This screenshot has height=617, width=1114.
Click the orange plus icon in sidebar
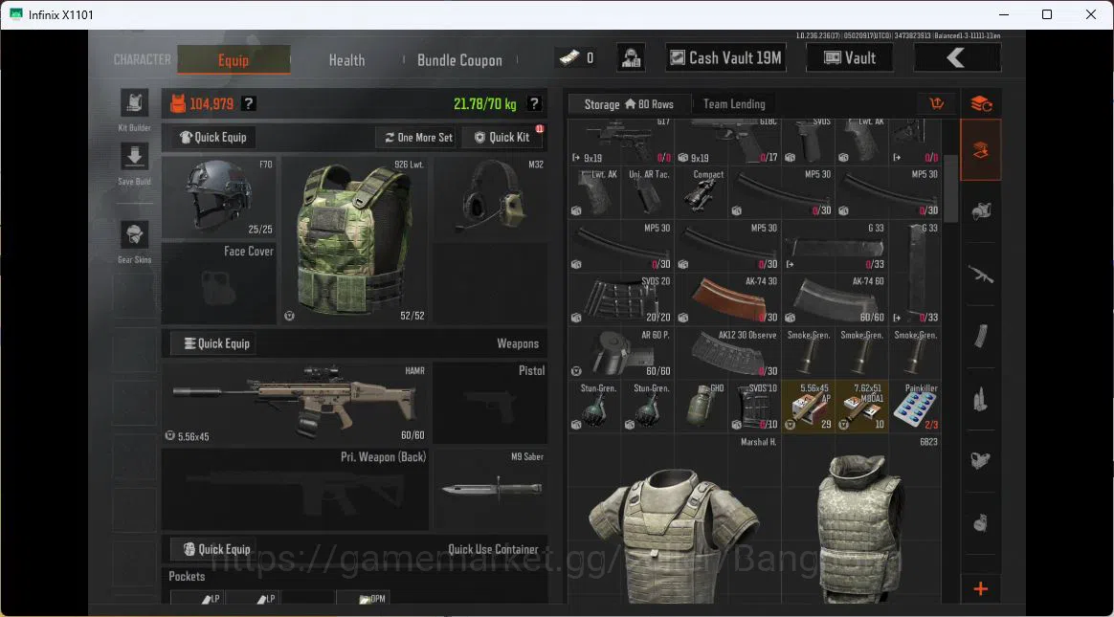click(980, 588)
